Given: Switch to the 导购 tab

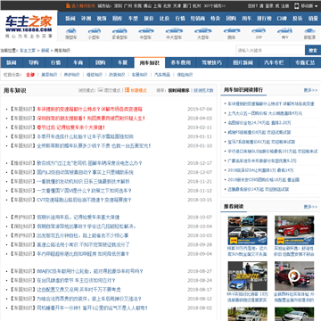Looking at the screenshot, I should point(33,62).
